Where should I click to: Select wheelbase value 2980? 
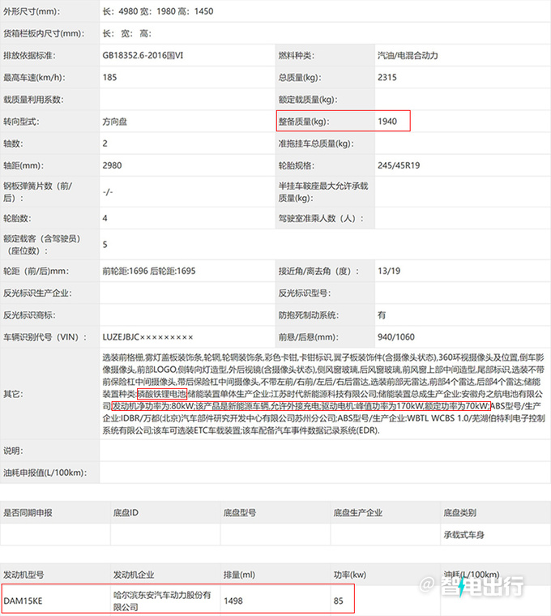coord(112,165)
